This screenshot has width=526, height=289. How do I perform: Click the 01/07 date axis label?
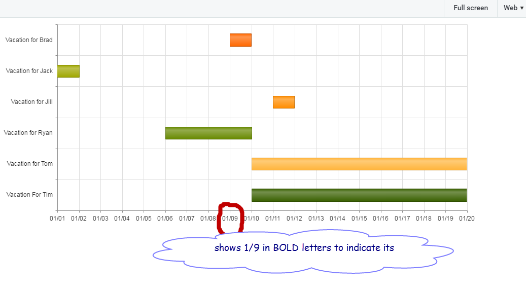pos(187,219)
